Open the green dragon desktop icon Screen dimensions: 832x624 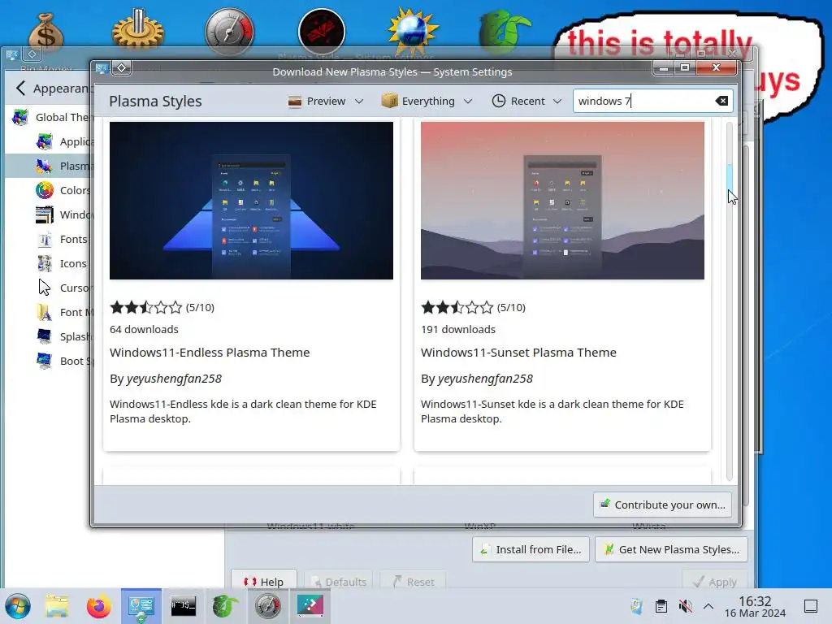tap(504, 32)
